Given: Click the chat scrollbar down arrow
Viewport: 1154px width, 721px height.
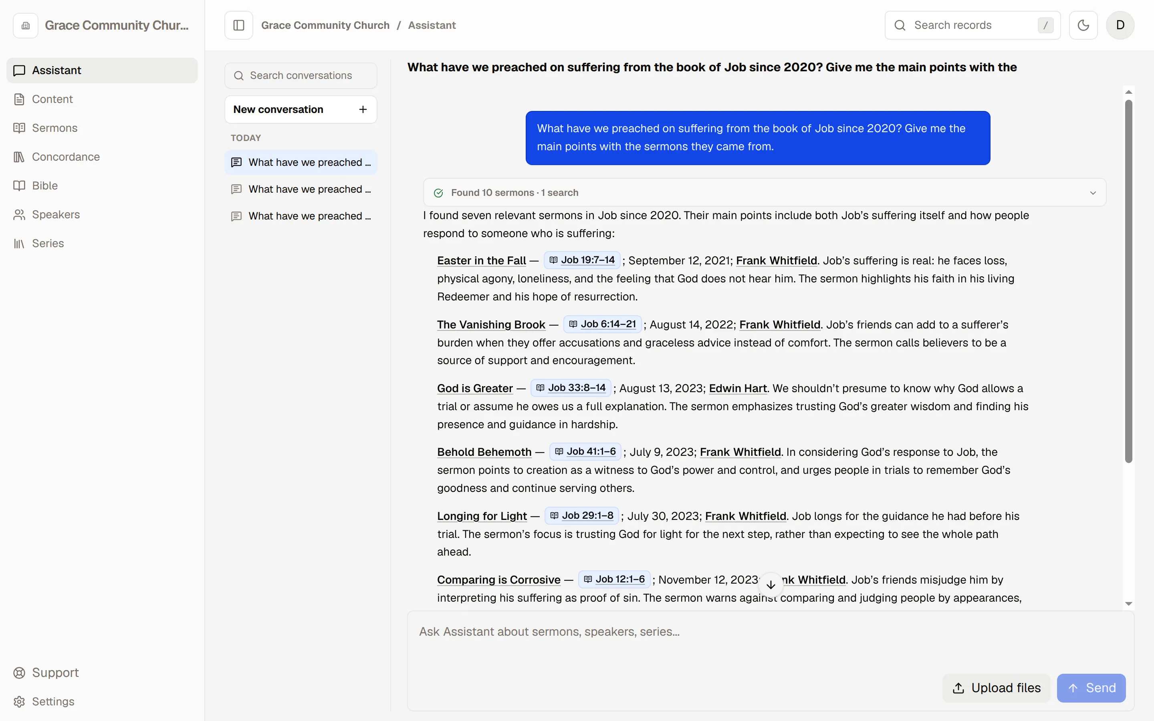Looking at the screenshot, I should (x=1128, y=604).
